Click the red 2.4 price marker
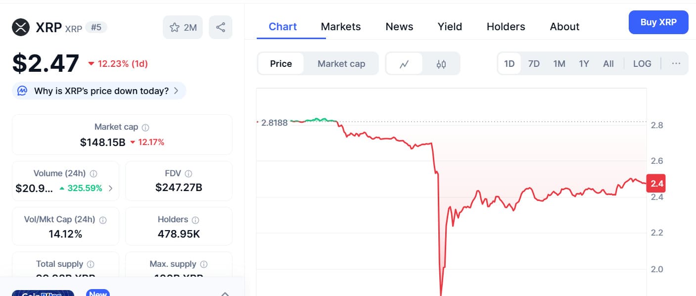Screen dimensions: 696x296 coord(656,184)
